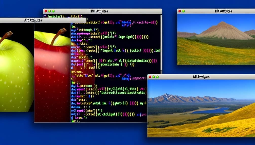Screen dimensions: 255x145
Task: Zoom HMI Attiyites window using rightmost green button
Action: [x=53, y=11]
